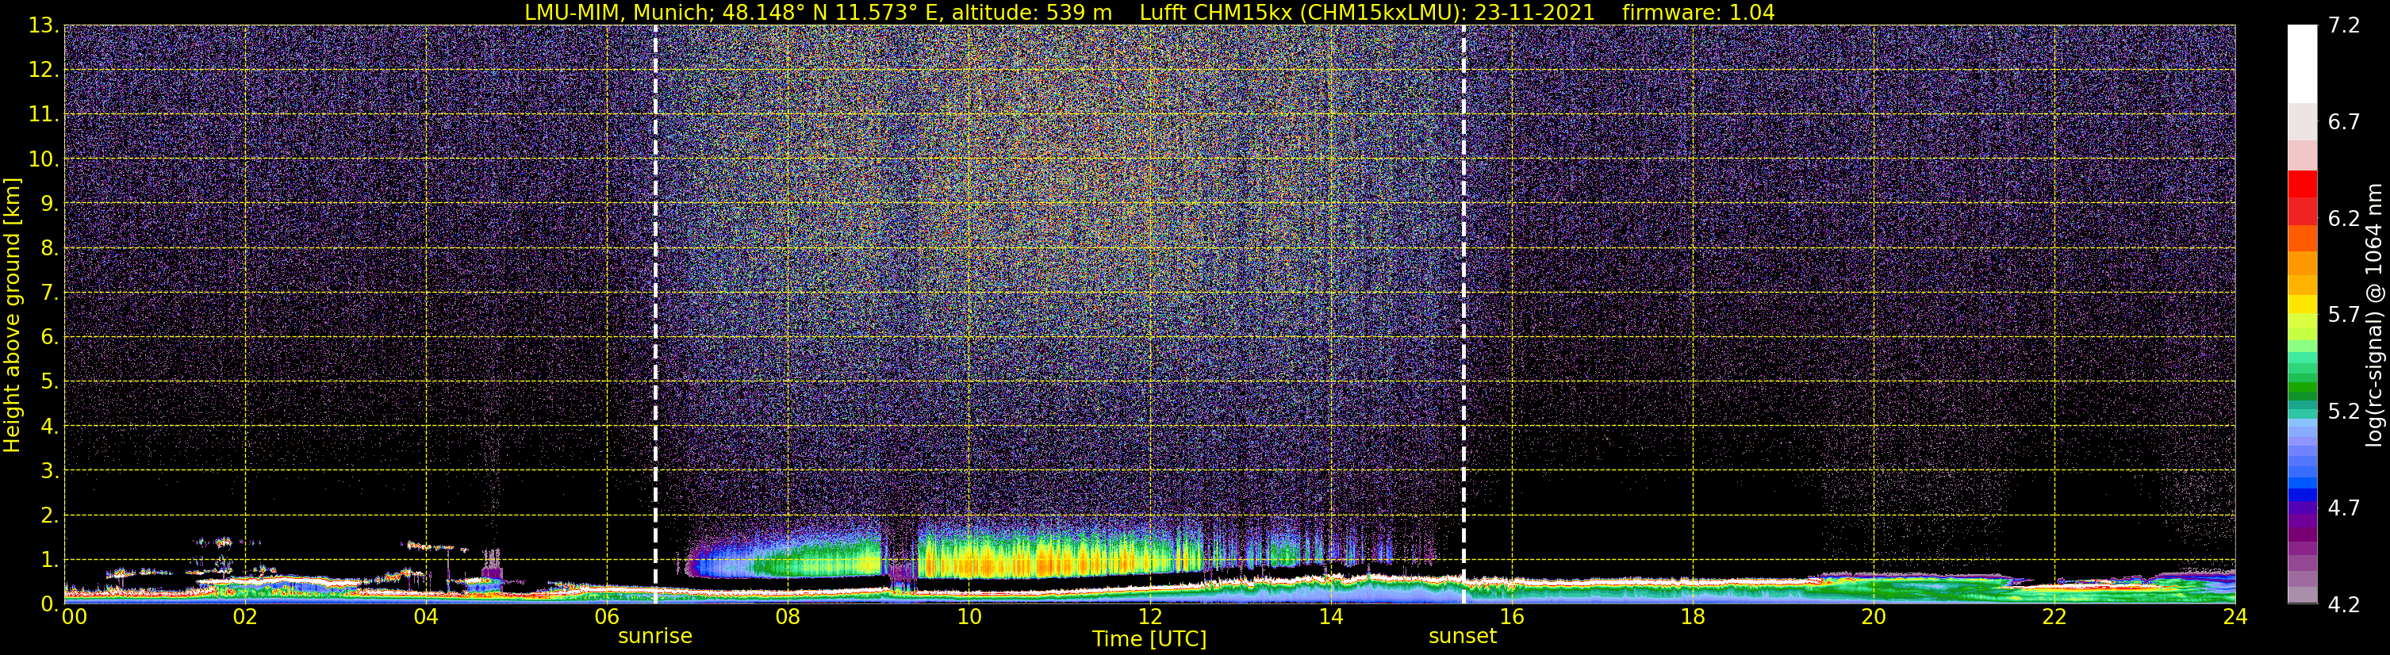Screen dimensions: 2390x655
Task: Click the "6." height tick label
Action: point(49,338)
